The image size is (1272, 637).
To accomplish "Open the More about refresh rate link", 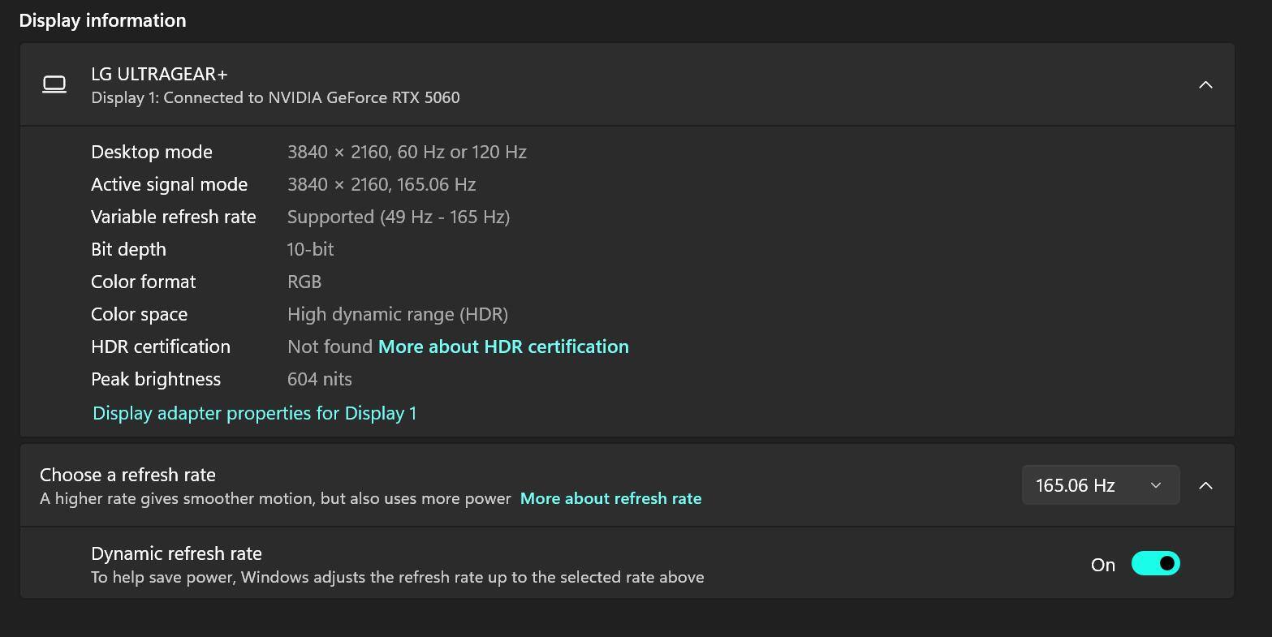I will click(x=610, y=498).
